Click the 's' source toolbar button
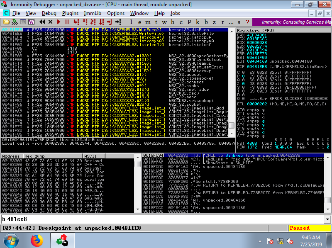The height and width of the screenshot is (248, 332). pyautogui.click(x=239, y=22)
